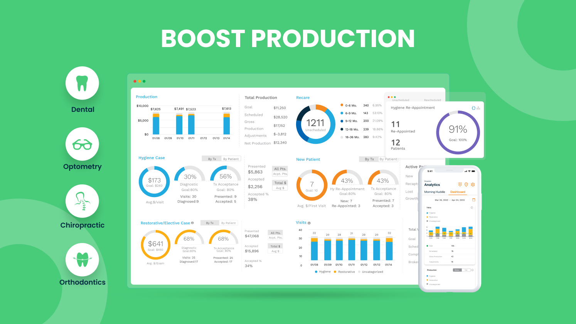The height and width of the screenshot is (324, 576).
Task: Click Net Production value $12,340
Action: point(280,143)
